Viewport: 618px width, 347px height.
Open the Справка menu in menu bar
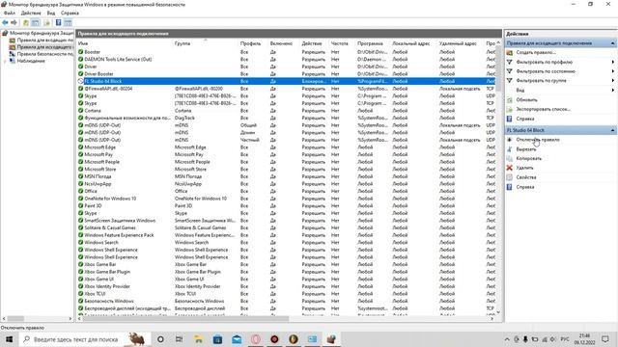[x=70, y=13]
